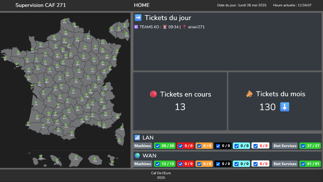Click the red Tickets en cours dot
Viewport: 323px width, 182px height.
[x=153, y=94]
